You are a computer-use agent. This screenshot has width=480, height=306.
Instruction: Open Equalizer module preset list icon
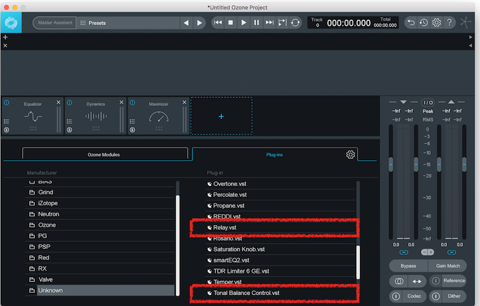[7, 121]
